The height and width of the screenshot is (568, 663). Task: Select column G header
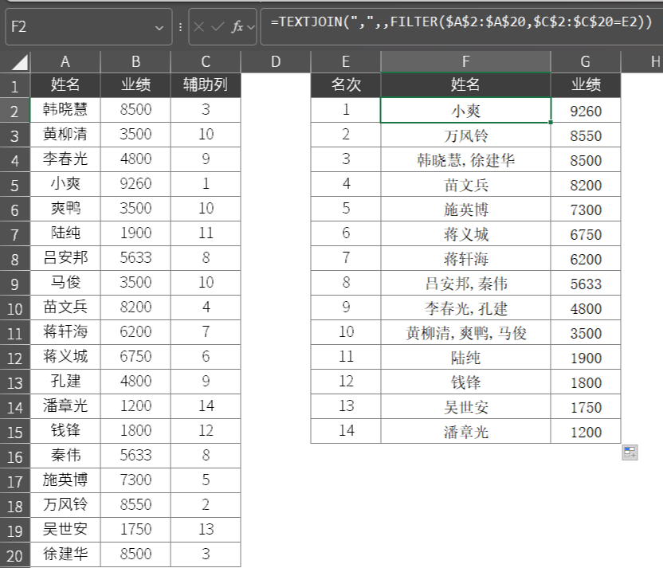coord(586,61)
